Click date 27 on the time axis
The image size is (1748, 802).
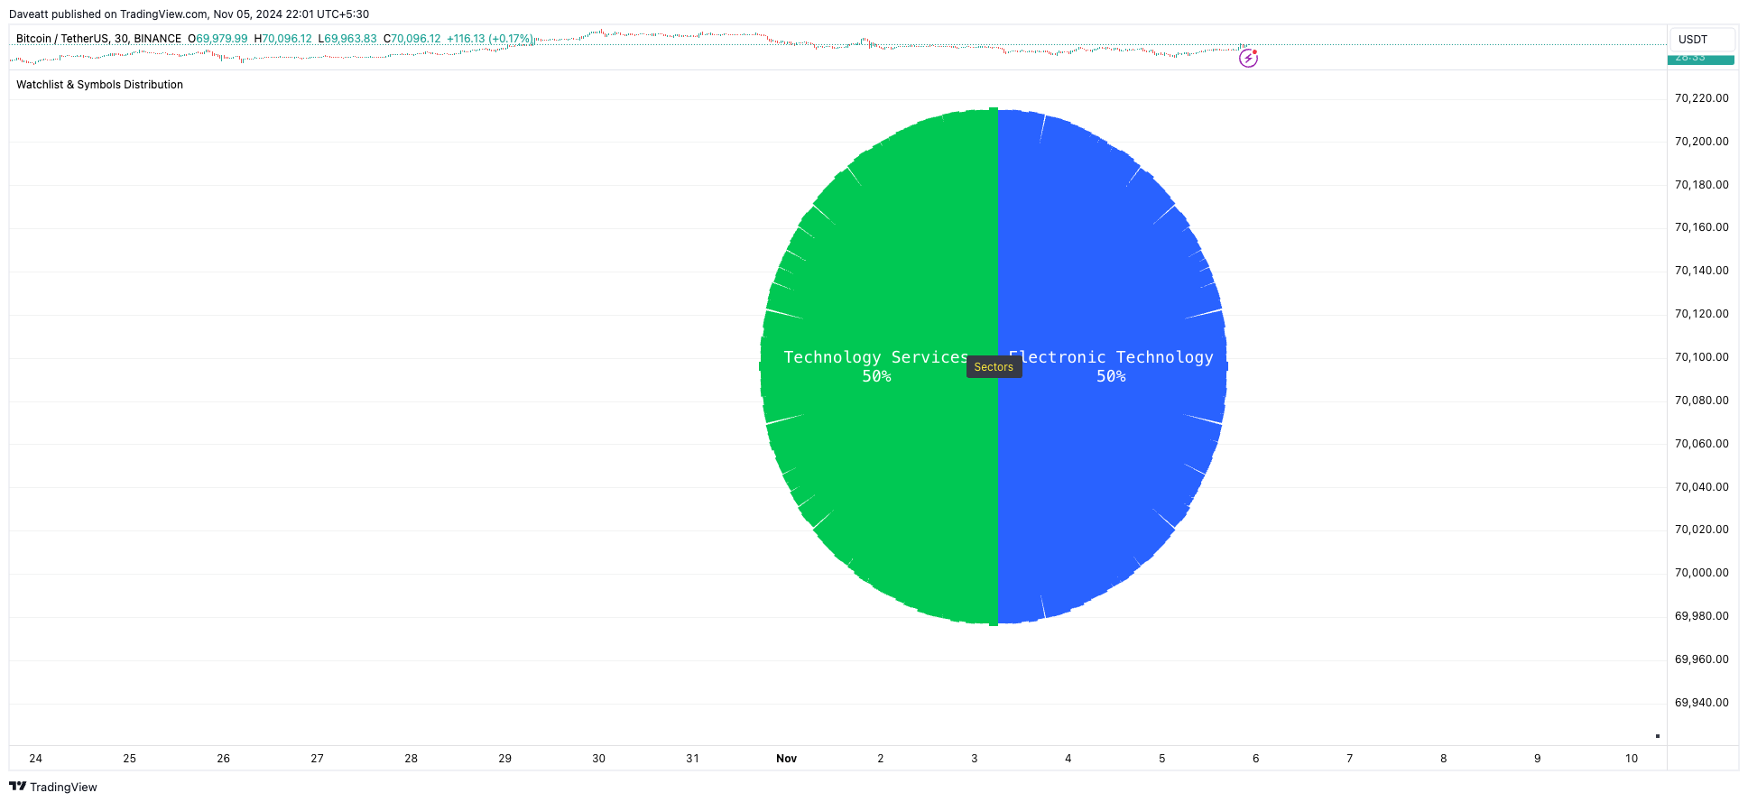click(318, 759)
